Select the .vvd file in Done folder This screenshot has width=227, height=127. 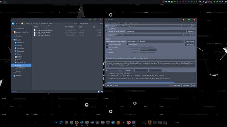point(42,35)
